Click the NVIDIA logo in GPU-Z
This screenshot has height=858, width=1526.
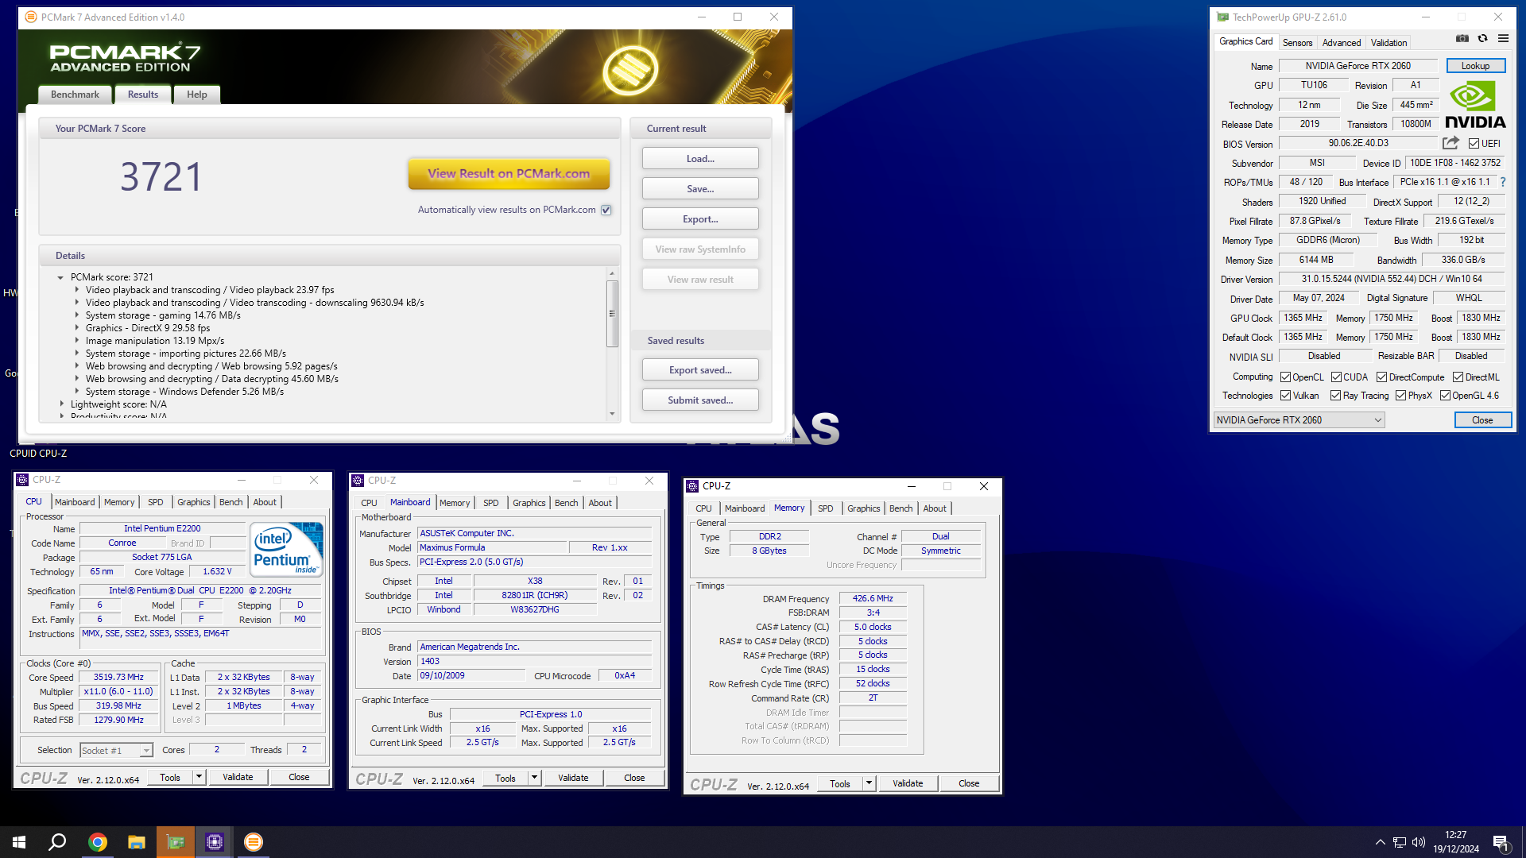1475,105
